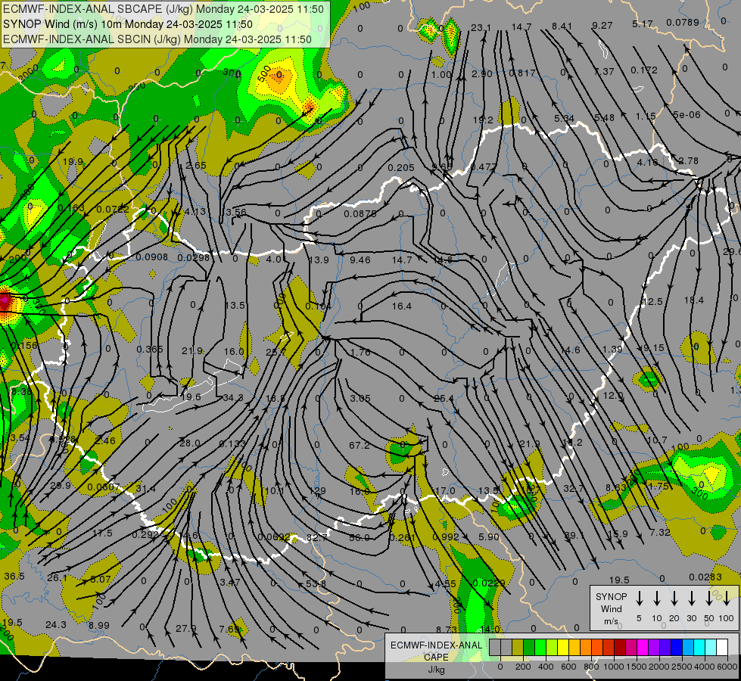Click the map value 0.205
This screenshot has width=741, height=681.
(x=400, y=167)
